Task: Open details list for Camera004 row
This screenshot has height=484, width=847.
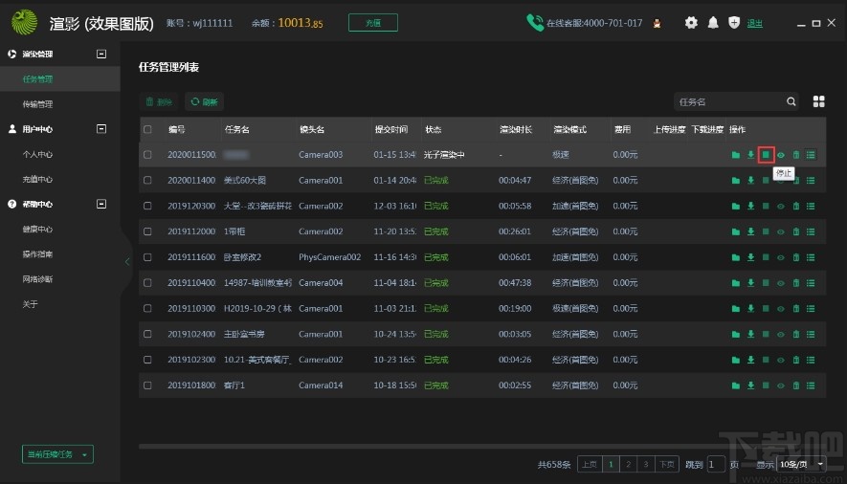Action: [x=811, y=283]
